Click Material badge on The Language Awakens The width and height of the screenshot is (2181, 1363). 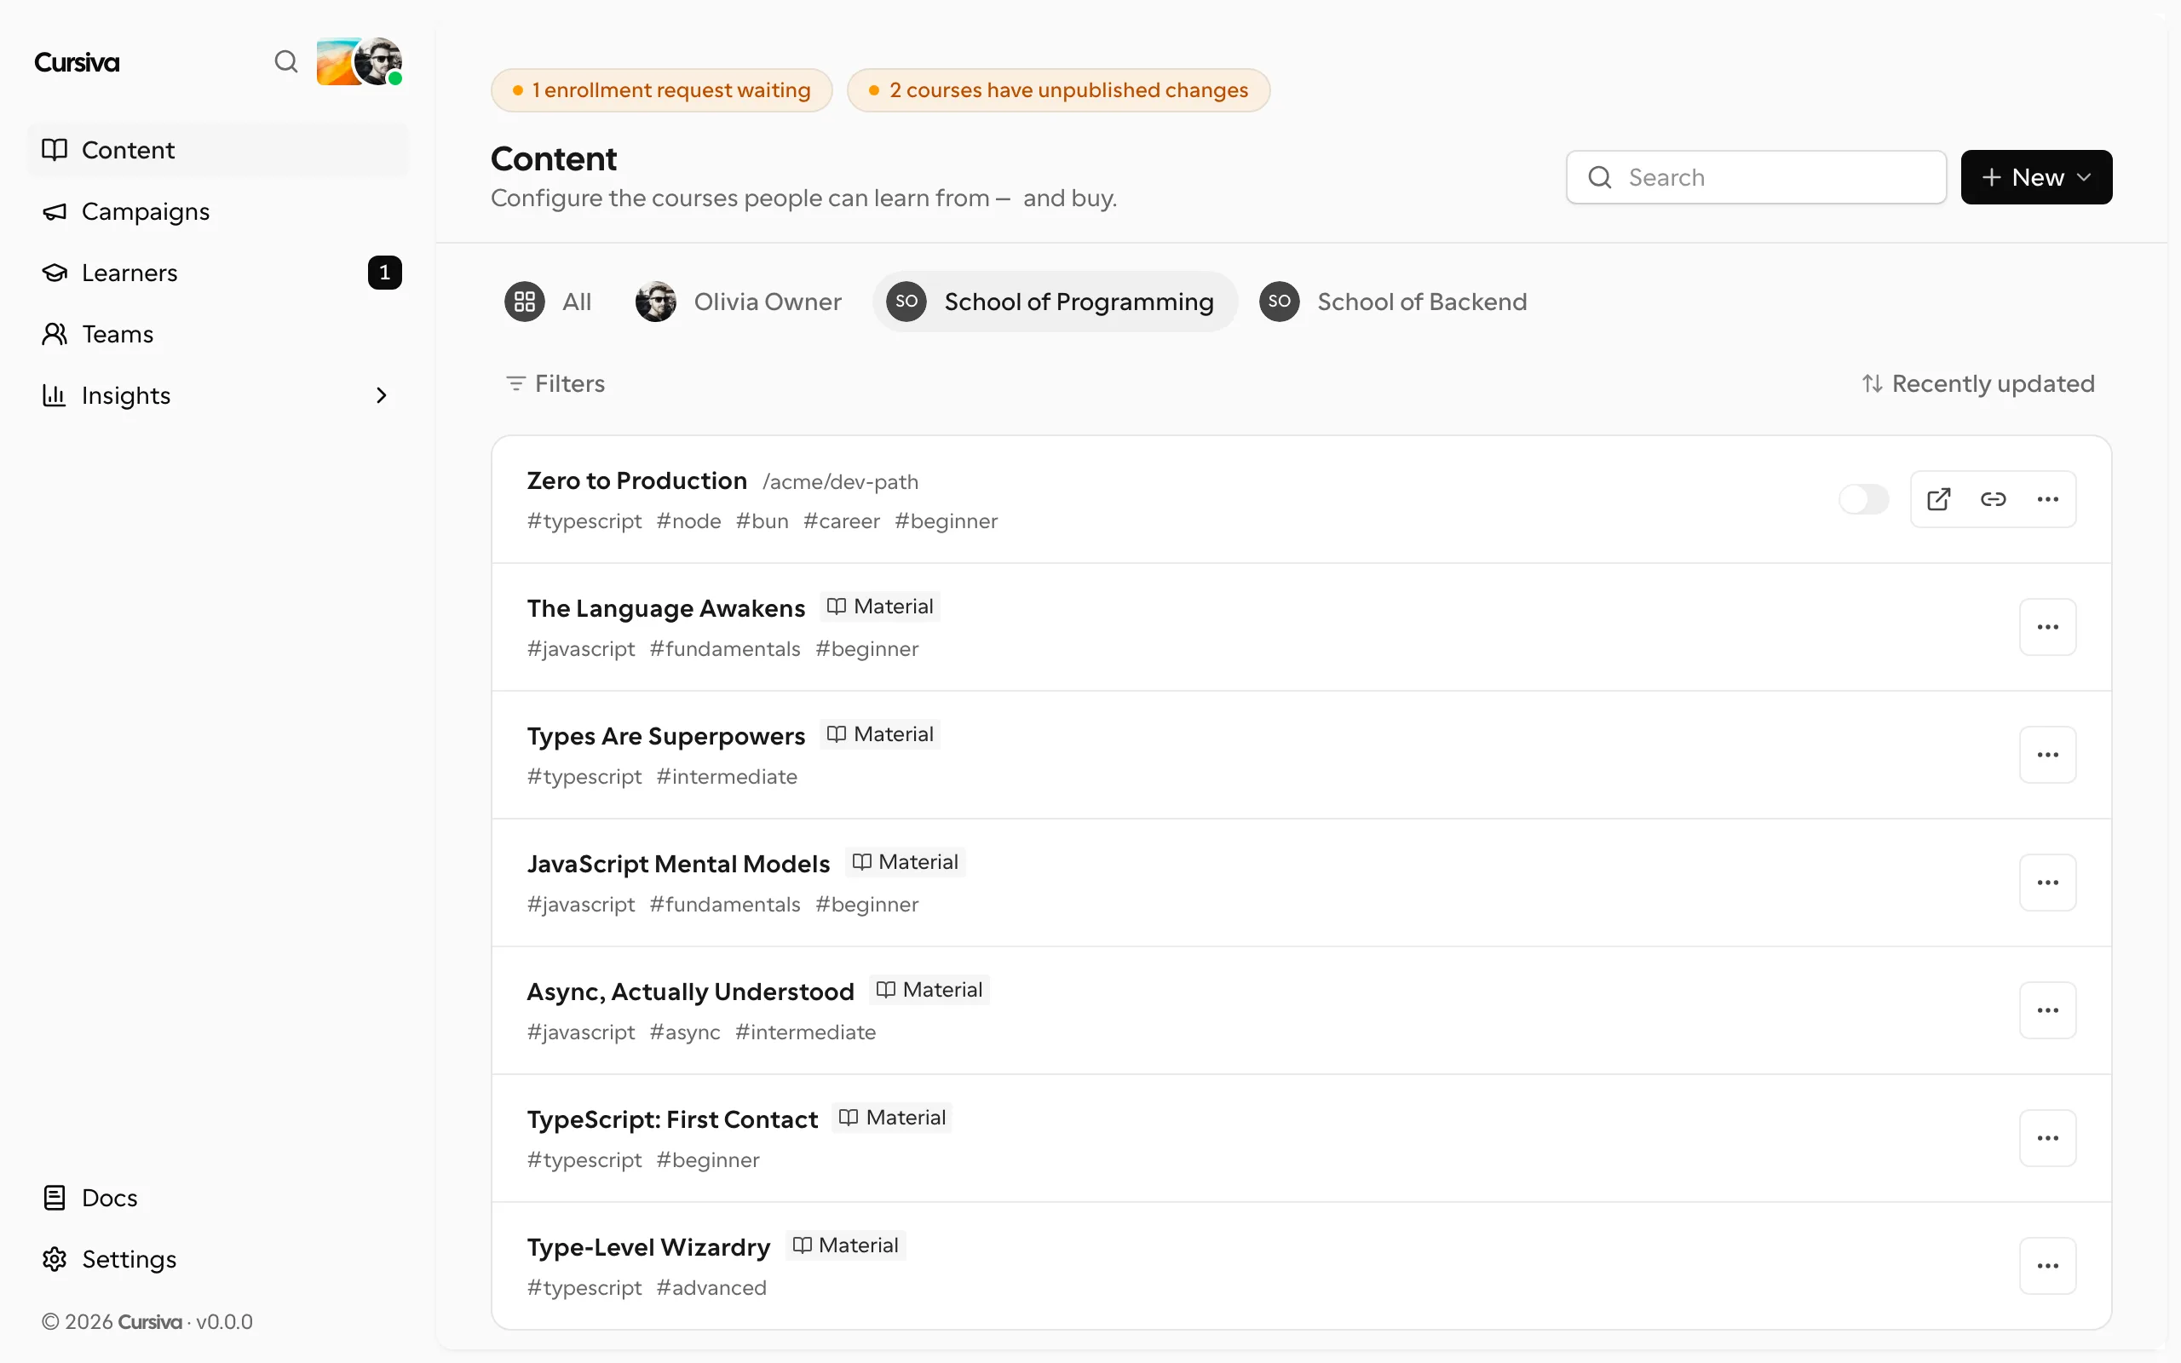coord(881,607)
